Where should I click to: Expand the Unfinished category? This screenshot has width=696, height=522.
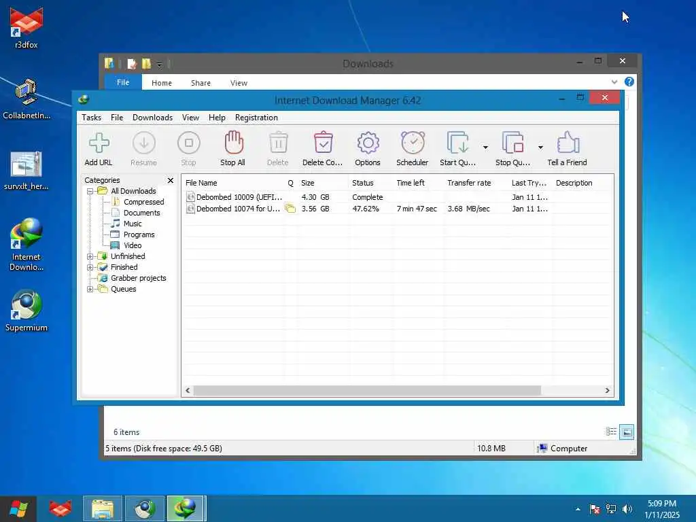90,256
